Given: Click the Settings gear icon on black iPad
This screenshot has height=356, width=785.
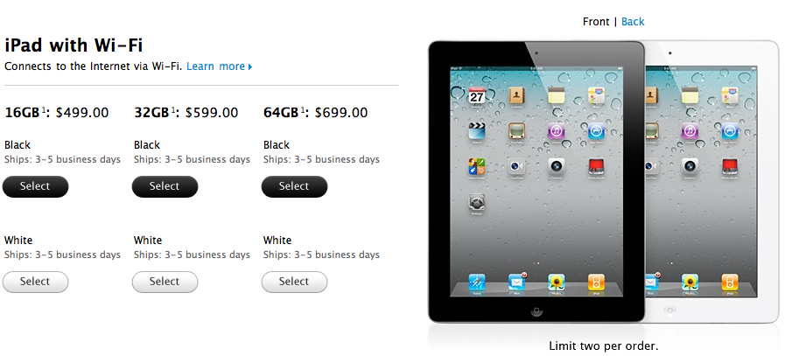Looking at the screenshot, I should (476, 203).
